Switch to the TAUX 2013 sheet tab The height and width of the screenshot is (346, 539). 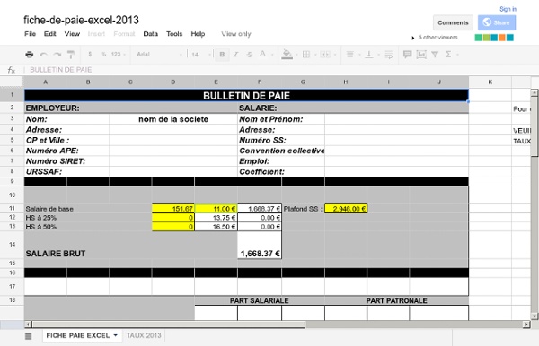pyautogui.click(x=144, y=335)
